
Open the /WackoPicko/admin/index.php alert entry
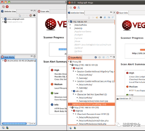point(94,121)
